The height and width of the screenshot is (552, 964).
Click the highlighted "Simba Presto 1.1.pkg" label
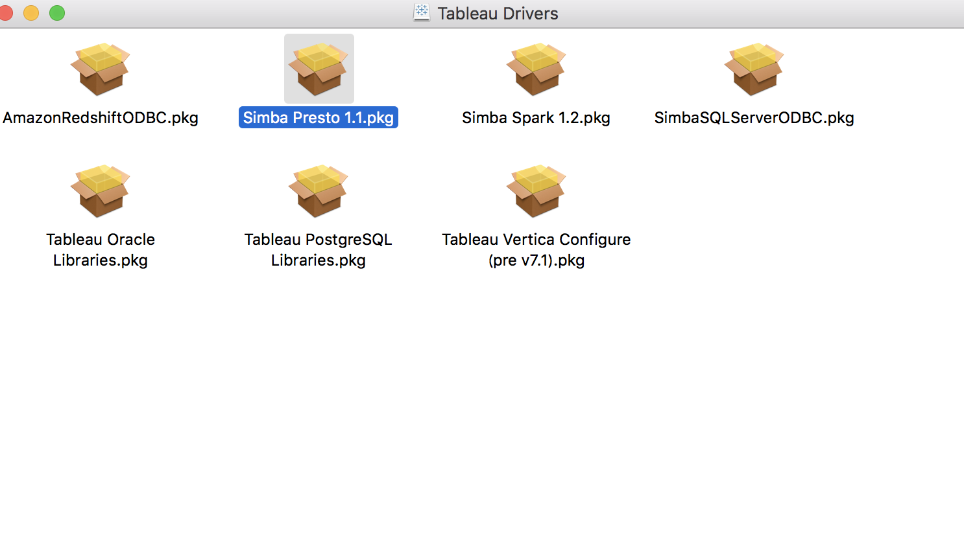(319, 118)
